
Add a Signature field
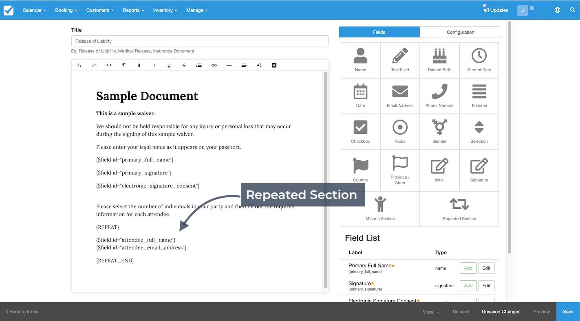click(x=479, y=170)
